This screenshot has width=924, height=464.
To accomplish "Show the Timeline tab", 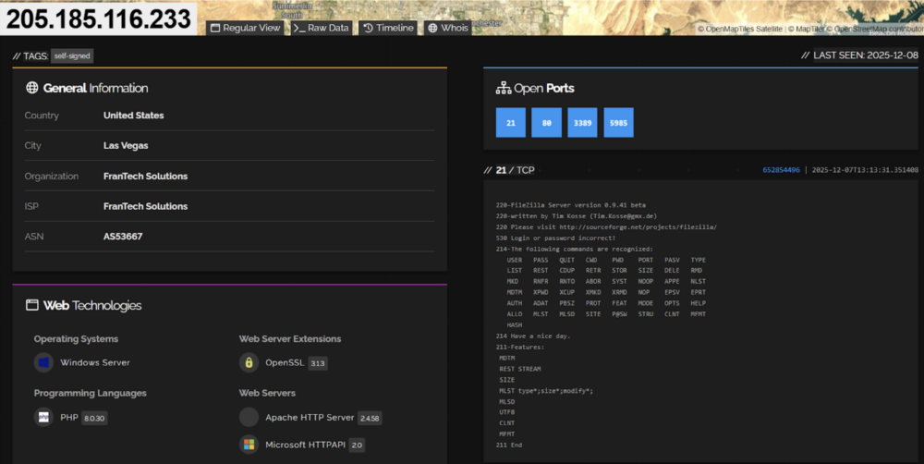I will [x=388, y=28].
